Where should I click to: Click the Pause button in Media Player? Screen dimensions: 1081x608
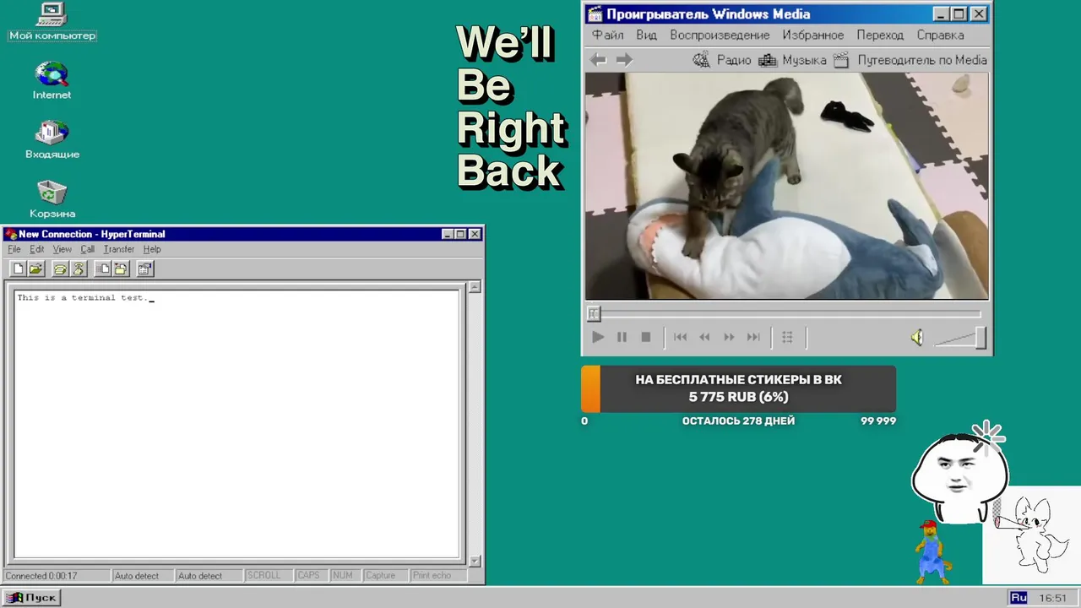click(622, 337)
